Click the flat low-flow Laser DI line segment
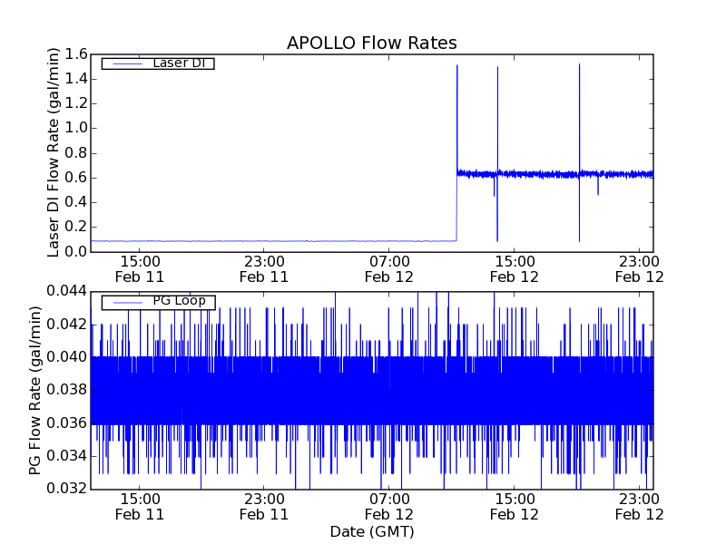Screen dimensions: 726x544 coord(272,241)
